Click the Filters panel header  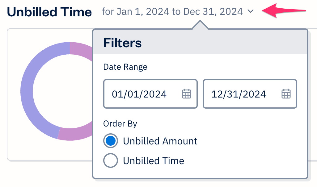pyautogui.click(x=200, y=42)
